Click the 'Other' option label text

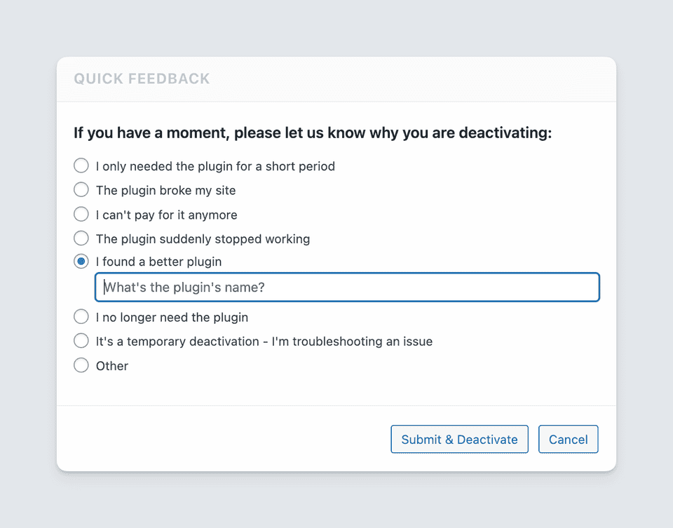[x=112, y=366]
